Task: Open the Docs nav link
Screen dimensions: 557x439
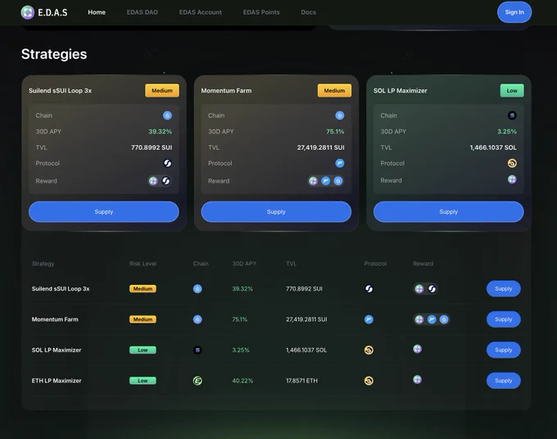Action: (x=308, y=12)
